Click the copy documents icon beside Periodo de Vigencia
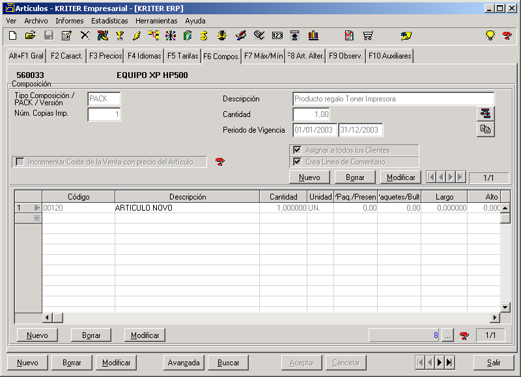This screenshot has width=521, height=377. 485,129
